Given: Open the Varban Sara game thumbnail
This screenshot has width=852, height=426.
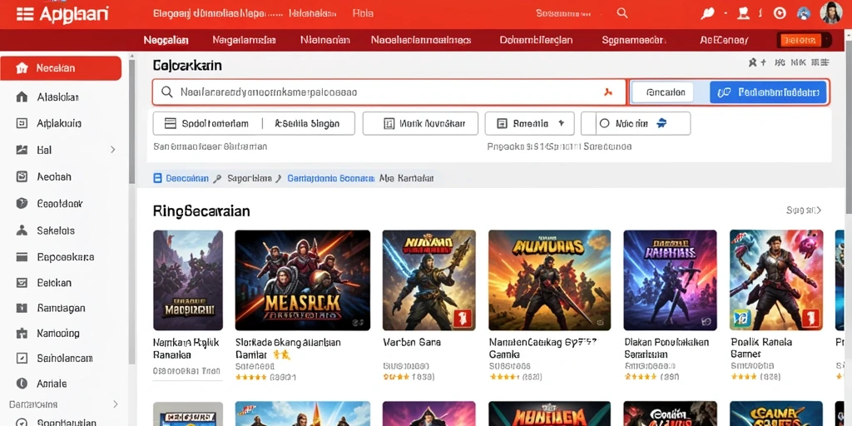Looking at the screenshot, I should [429, 280].
